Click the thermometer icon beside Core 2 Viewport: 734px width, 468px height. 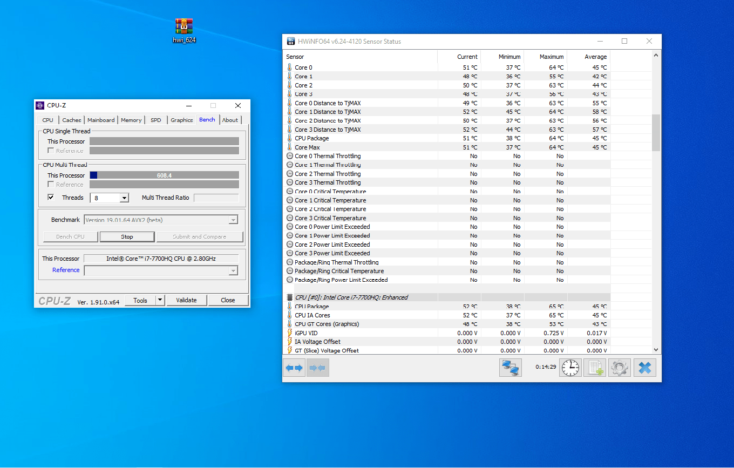290,85
